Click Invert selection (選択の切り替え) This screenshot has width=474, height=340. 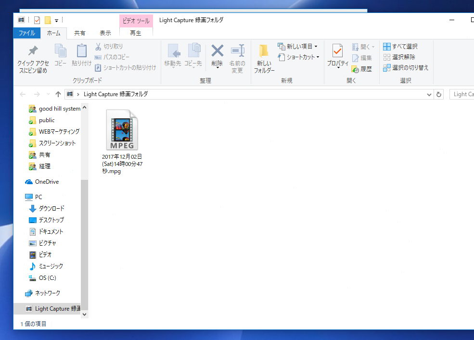pos(406,68)
